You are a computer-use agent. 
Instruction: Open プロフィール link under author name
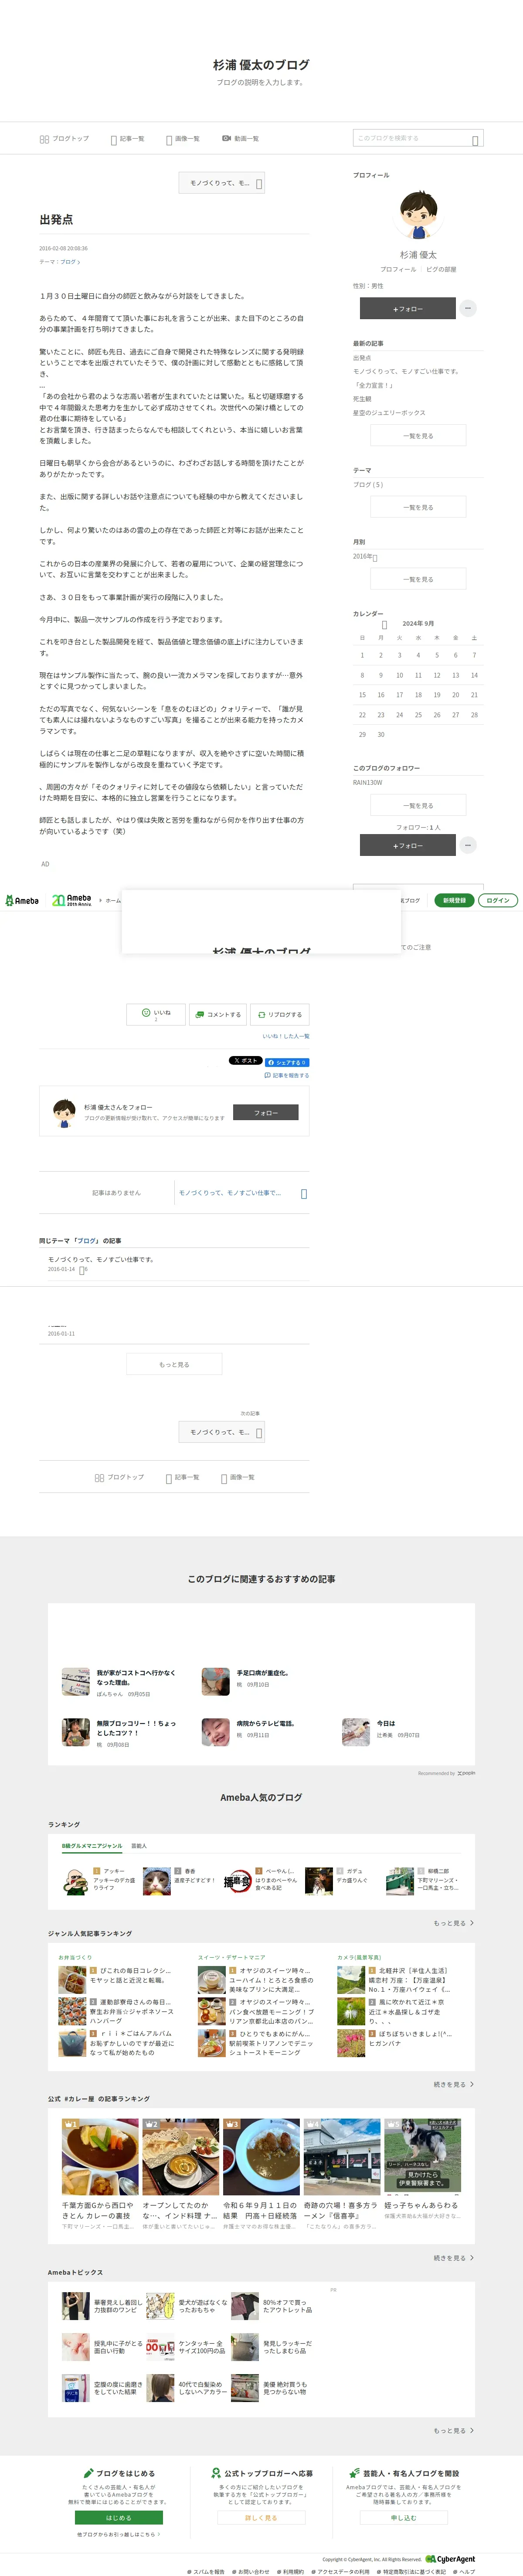coord(398,269)
